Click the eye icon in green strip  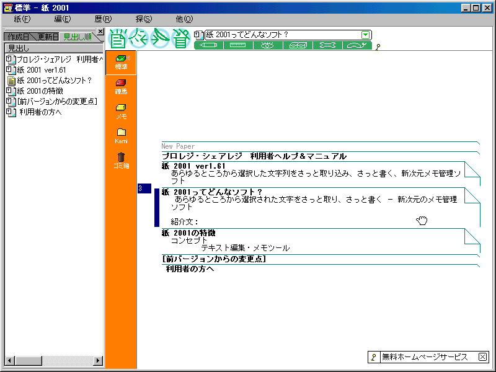[268, 45]
